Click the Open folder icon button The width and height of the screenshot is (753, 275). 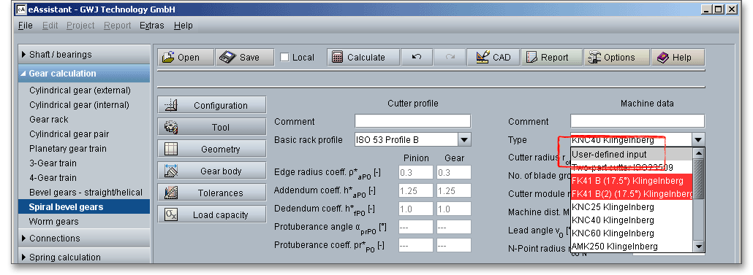point(168,57)
